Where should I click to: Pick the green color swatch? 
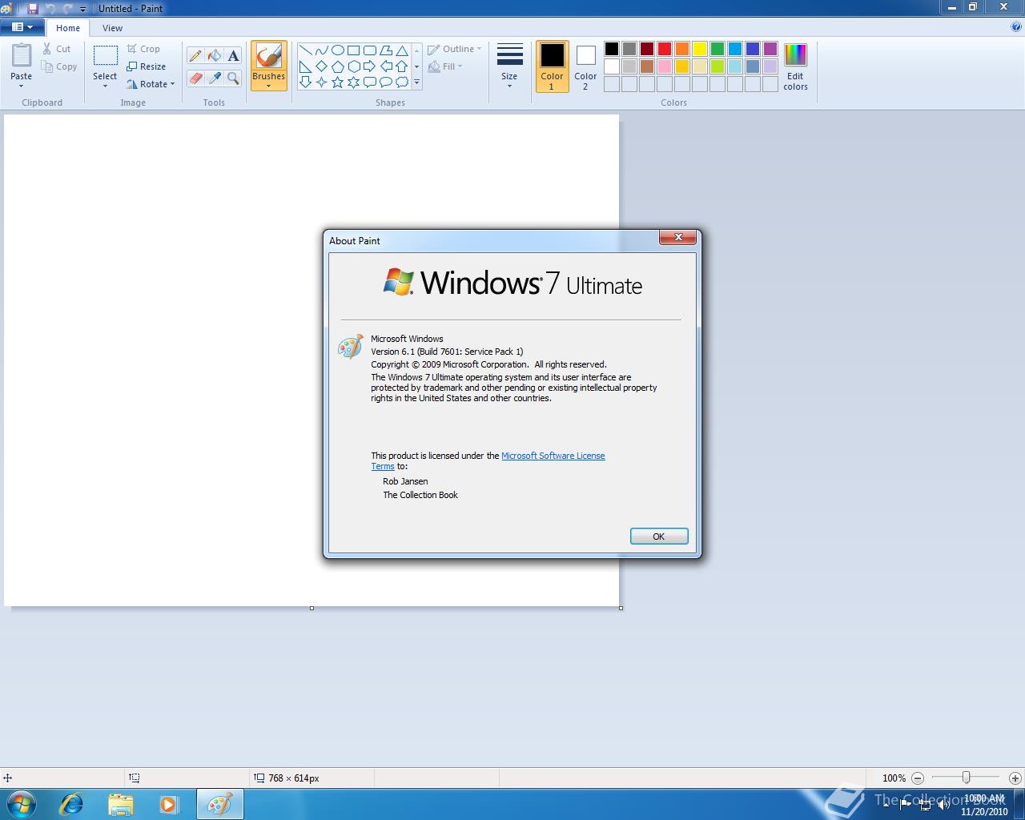pos(717,49)
